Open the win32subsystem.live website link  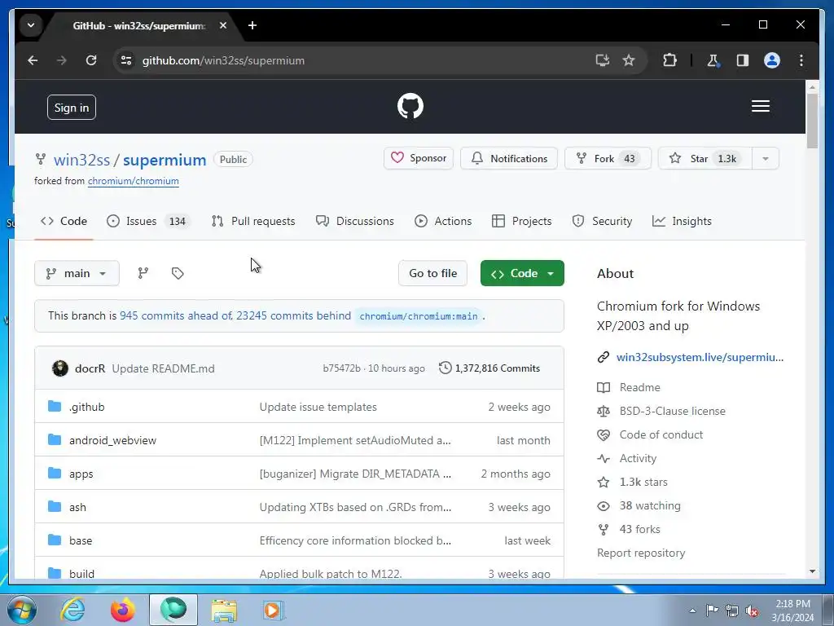[700, 357]
